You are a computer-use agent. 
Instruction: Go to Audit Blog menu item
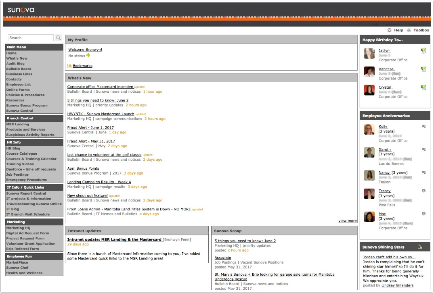(15, 64)
